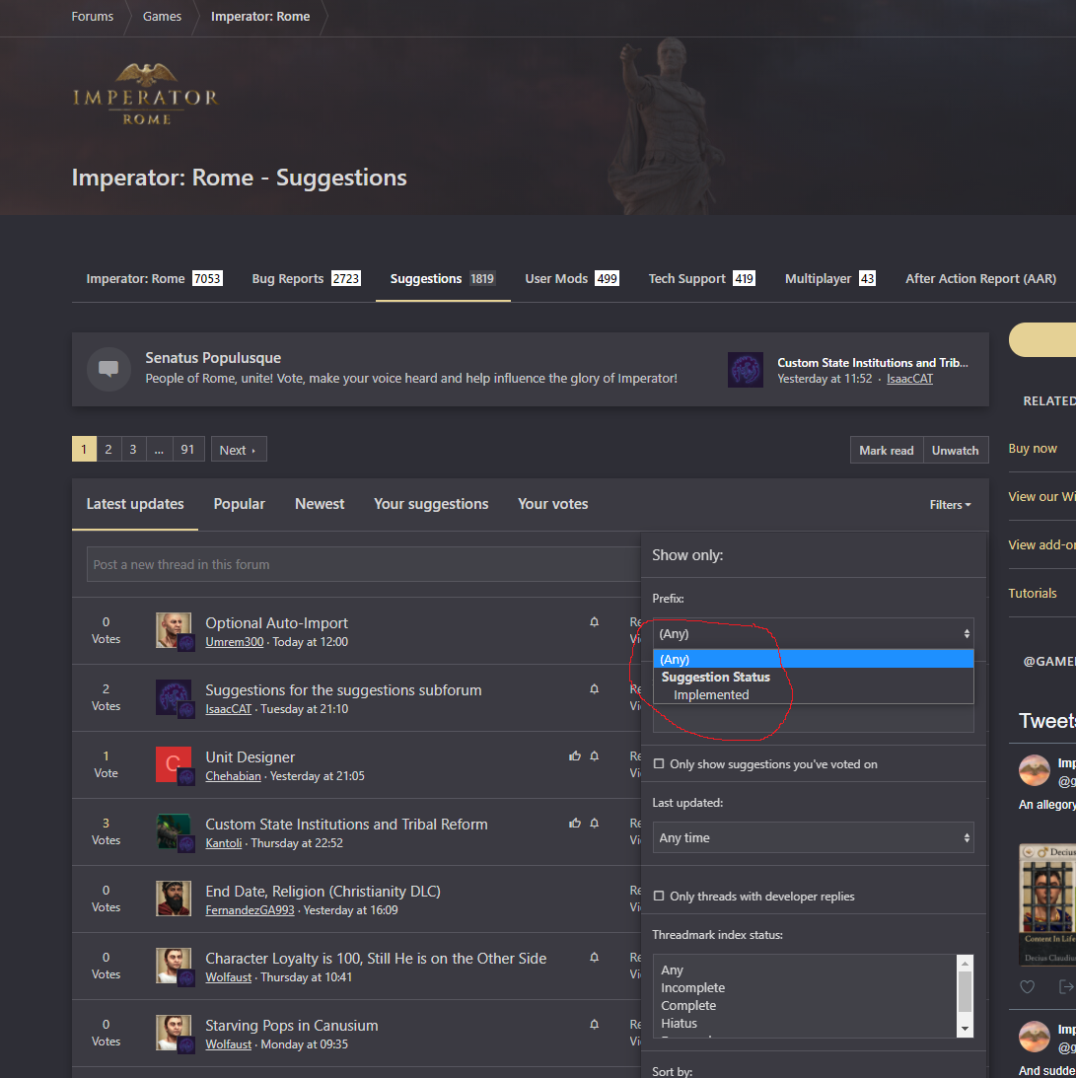Screen dimensions: 1076x1078
Task: Open the Filters dropdown
Action: pyautogui.click(x=948, y=504)
